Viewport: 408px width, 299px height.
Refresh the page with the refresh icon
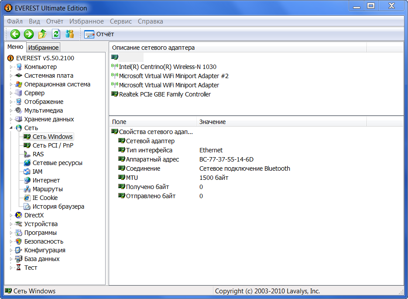point(56,34)
